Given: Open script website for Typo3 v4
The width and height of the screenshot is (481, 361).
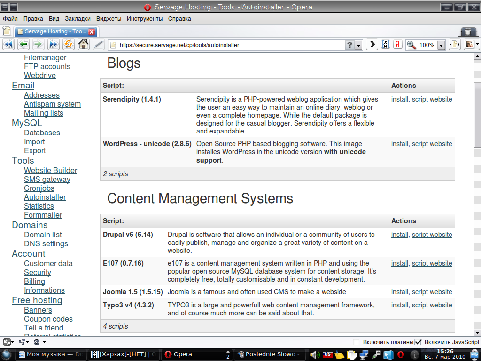Looking at the screenshot, I should tap(432, 305).
